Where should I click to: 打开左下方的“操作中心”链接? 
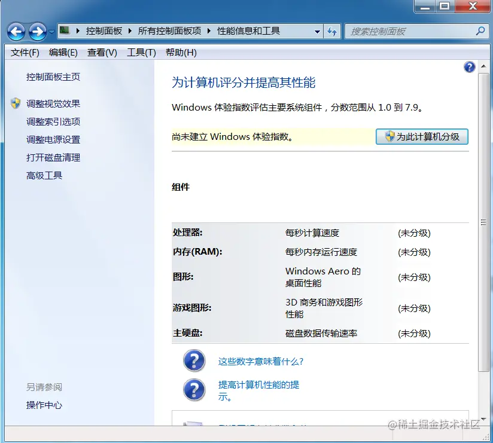pyautogui.click(x=45, y=405)
